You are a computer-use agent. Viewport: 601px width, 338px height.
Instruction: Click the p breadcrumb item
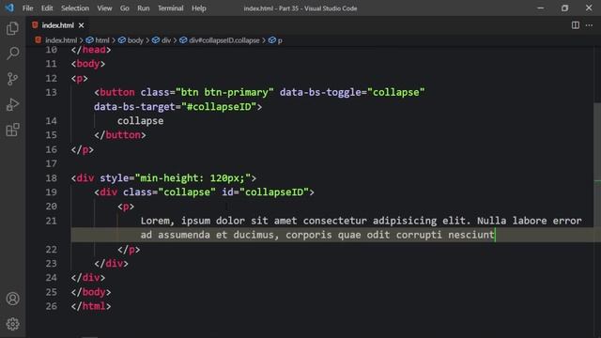point(280,40)
